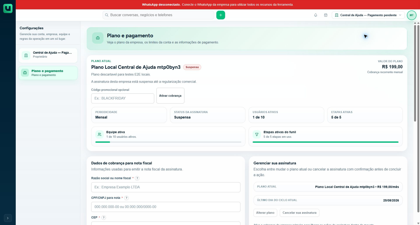Click the date 25/08/2026
420x225 pixels.
[391, 200]
